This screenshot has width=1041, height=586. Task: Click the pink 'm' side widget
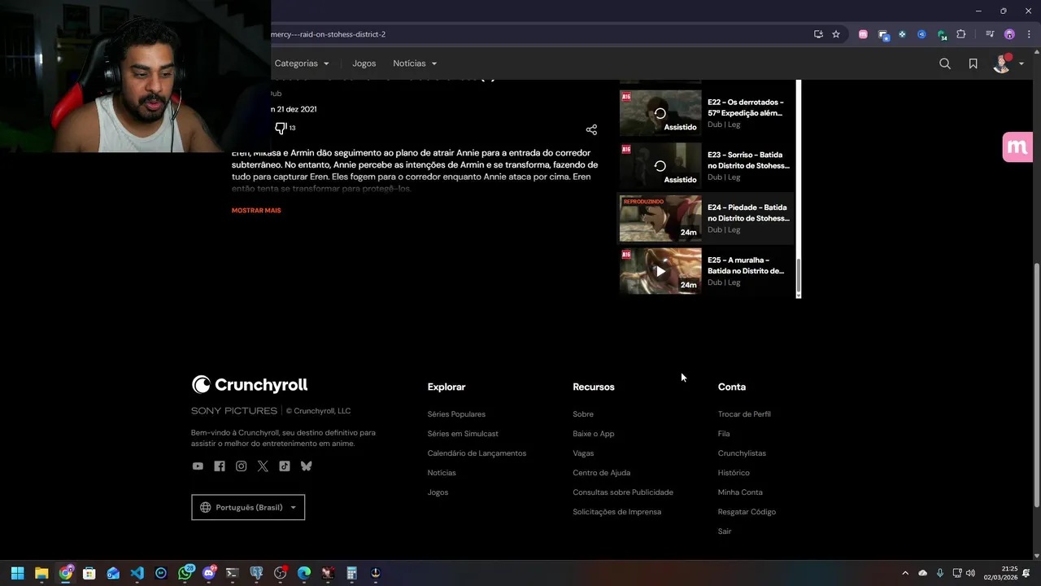pos(1017,146)
